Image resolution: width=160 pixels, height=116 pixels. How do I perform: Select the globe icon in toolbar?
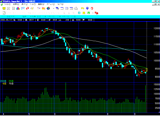[48, 8]
